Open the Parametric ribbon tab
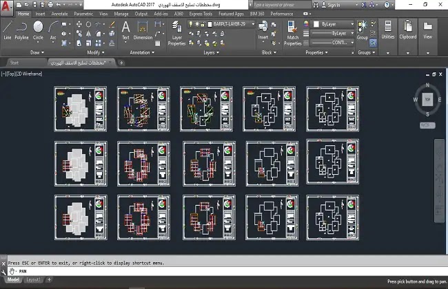 coord(83,14)
